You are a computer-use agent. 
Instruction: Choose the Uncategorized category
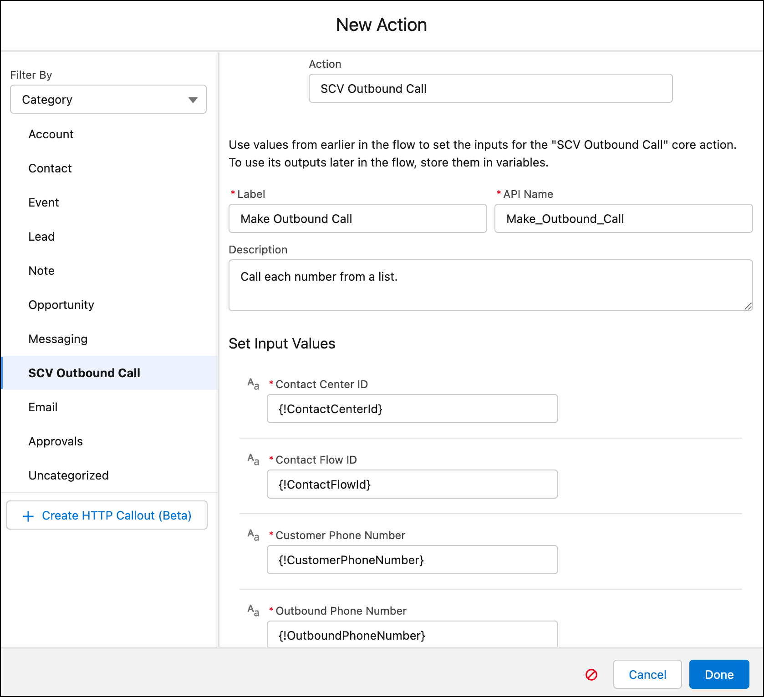coord(68,475)
